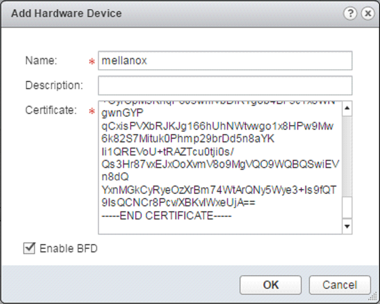Click the scrollbar down arrow
Screen dimensions: 380x304
coord(347,226)
